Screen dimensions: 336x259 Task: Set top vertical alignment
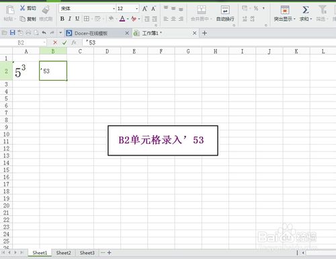click(166, 8)
